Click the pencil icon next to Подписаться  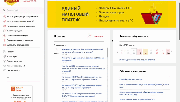point(89,36)
